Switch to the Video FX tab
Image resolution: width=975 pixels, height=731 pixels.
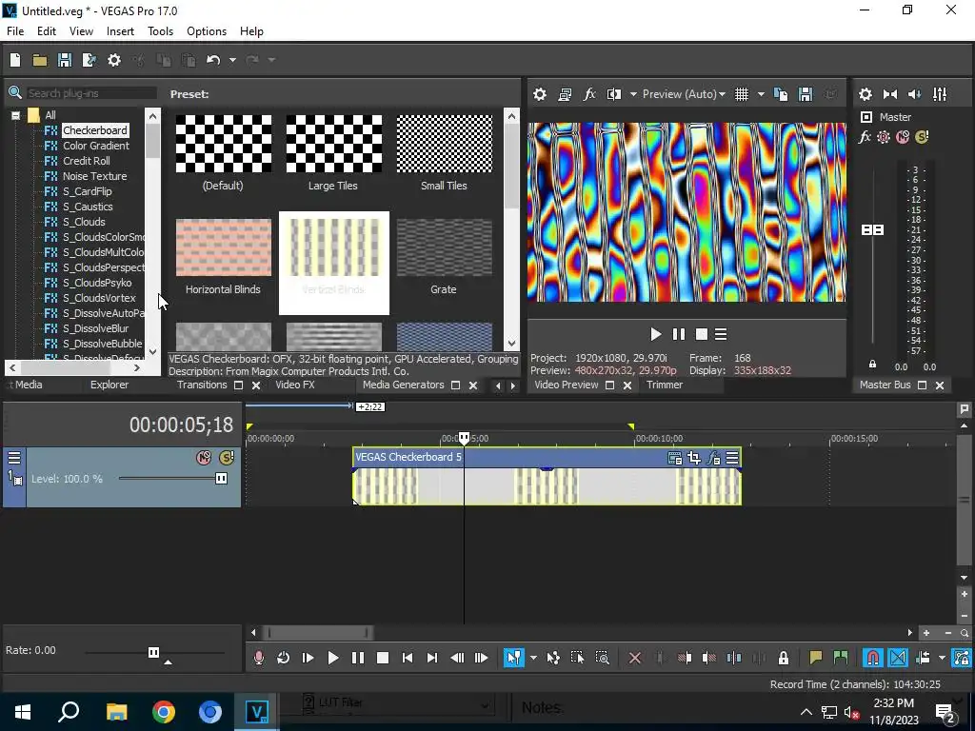click(x=295, y=385)
